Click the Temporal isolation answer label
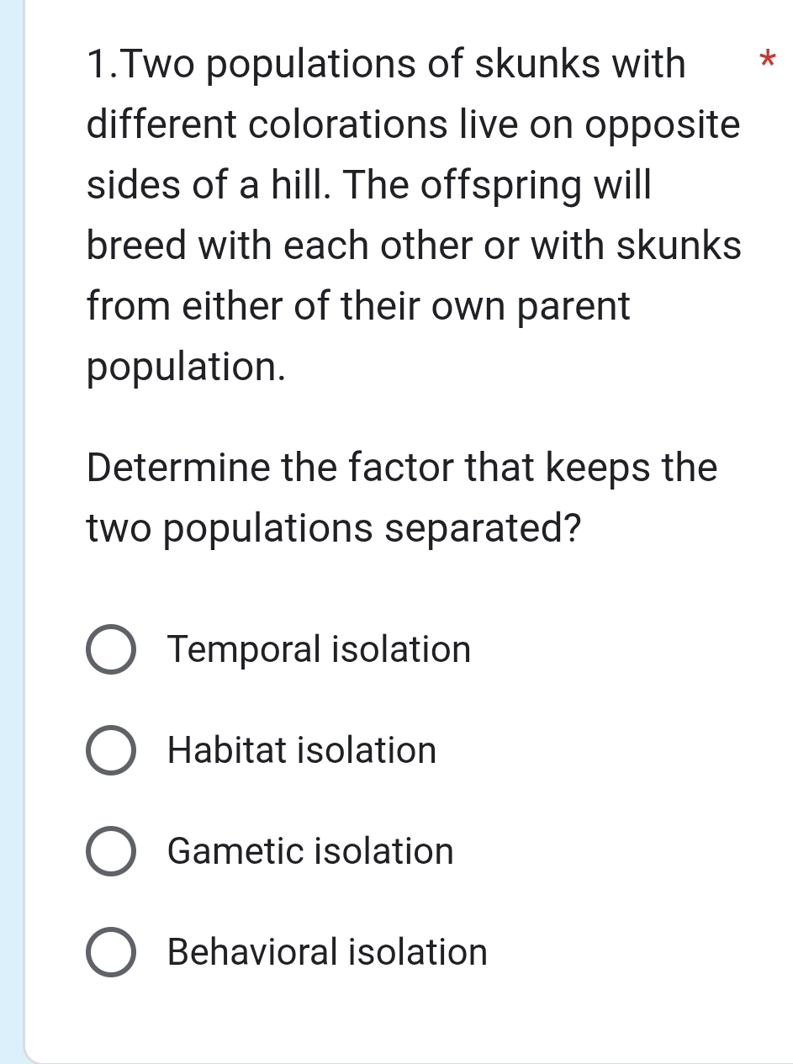The height and width of the screenshot is (1064, 793). [319, 649]
